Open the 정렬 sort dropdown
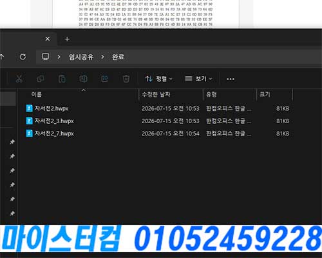The height and width of the screenshot is (258, 322). click(x=158, y=79)
